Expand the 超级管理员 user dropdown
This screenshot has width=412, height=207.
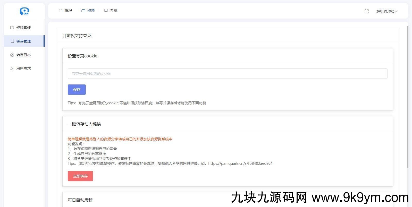pos(387,11)
